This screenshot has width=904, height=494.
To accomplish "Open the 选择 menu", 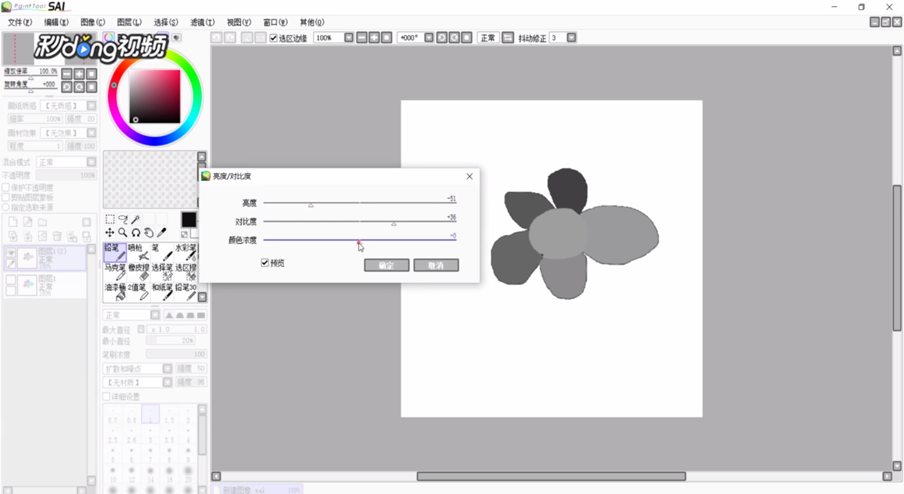I will [x=166, y=22].
